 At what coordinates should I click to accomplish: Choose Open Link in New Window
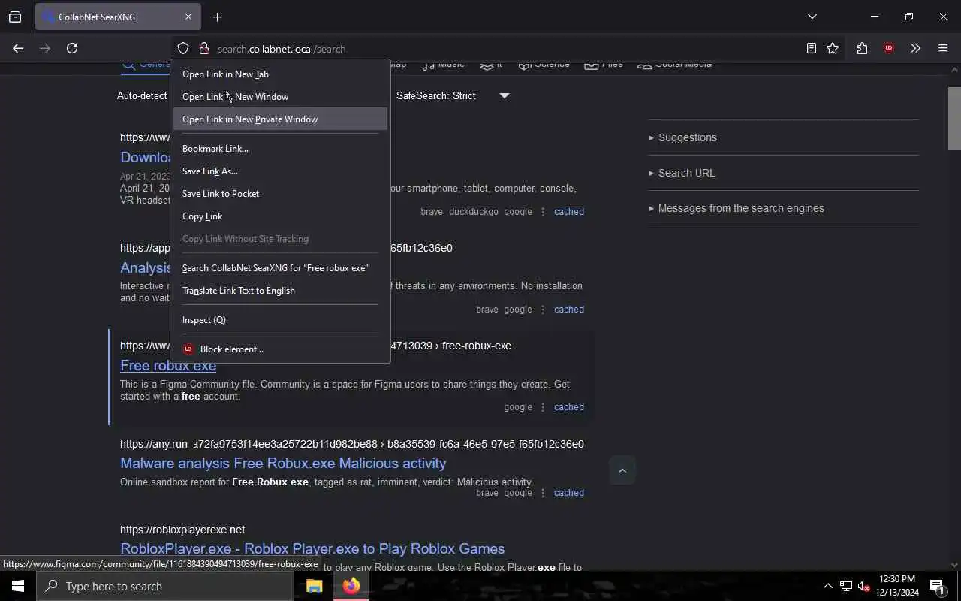click(280, 97)
